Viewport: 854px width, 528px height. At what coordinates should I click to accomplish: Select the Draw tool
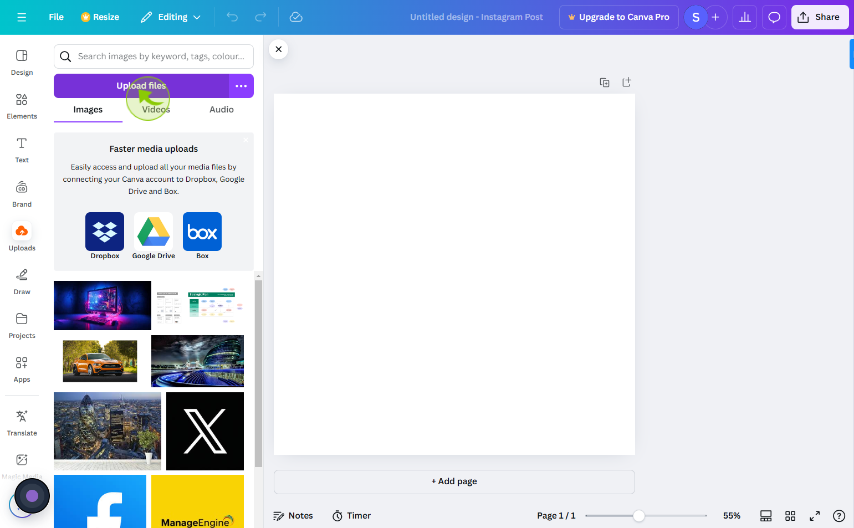coord(22,281)
